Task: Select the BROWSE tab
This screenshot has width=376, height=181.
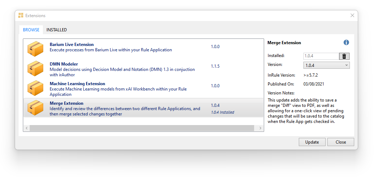Action: pyautogui.click(x=31, y=30)
